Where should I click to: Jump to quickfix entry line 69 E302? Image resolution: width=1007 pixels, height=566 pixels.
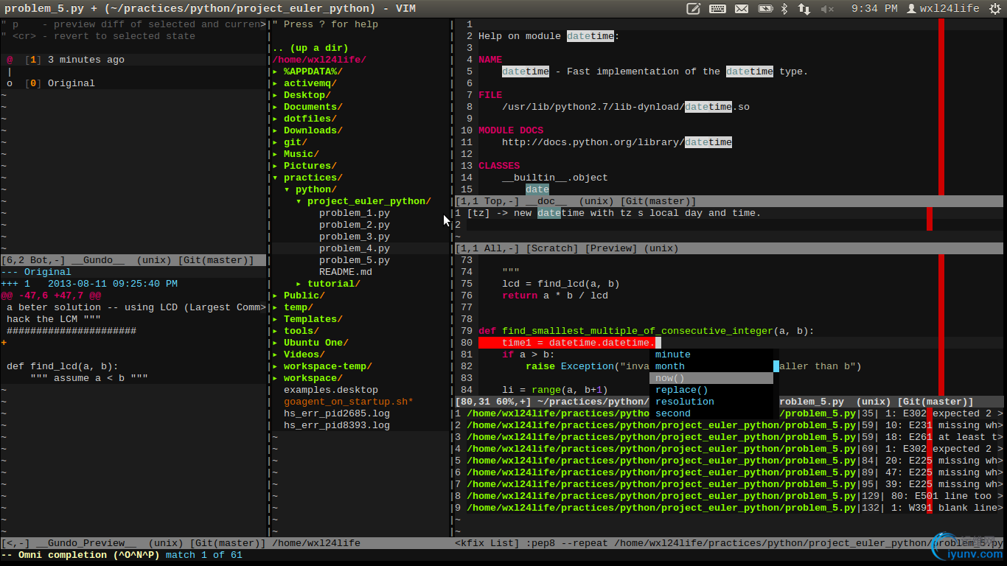pyautogui.click(x=729, y=449)
